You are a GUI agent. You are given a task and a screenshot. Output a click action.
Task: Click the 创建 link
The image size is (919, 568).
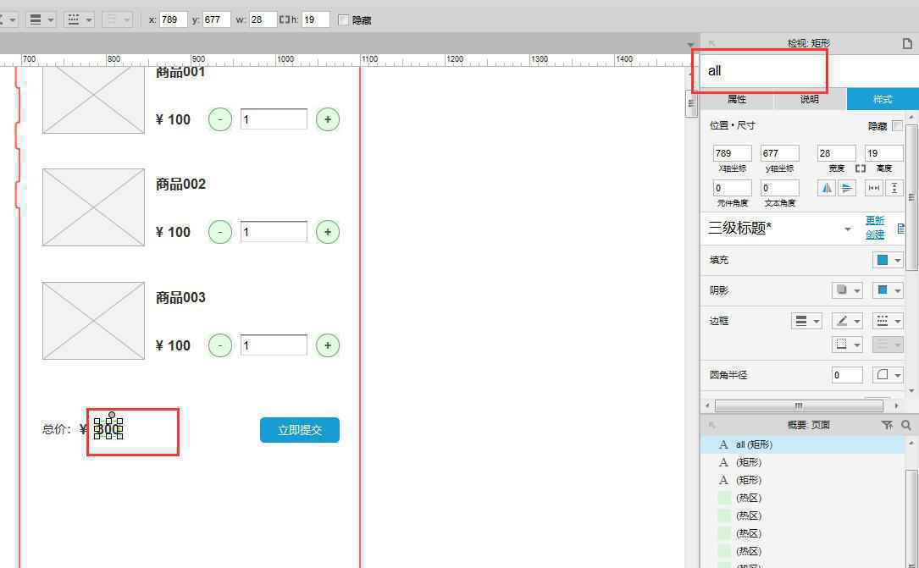coord(875,234)
